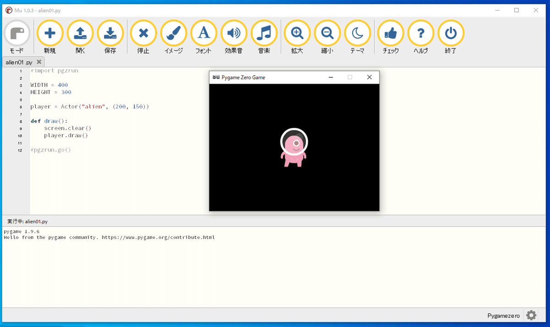Image resolution: width=550 pixels, height=327 pixels.
Task: Open the sound effects folder 効果音
Action: coord(234,32)
